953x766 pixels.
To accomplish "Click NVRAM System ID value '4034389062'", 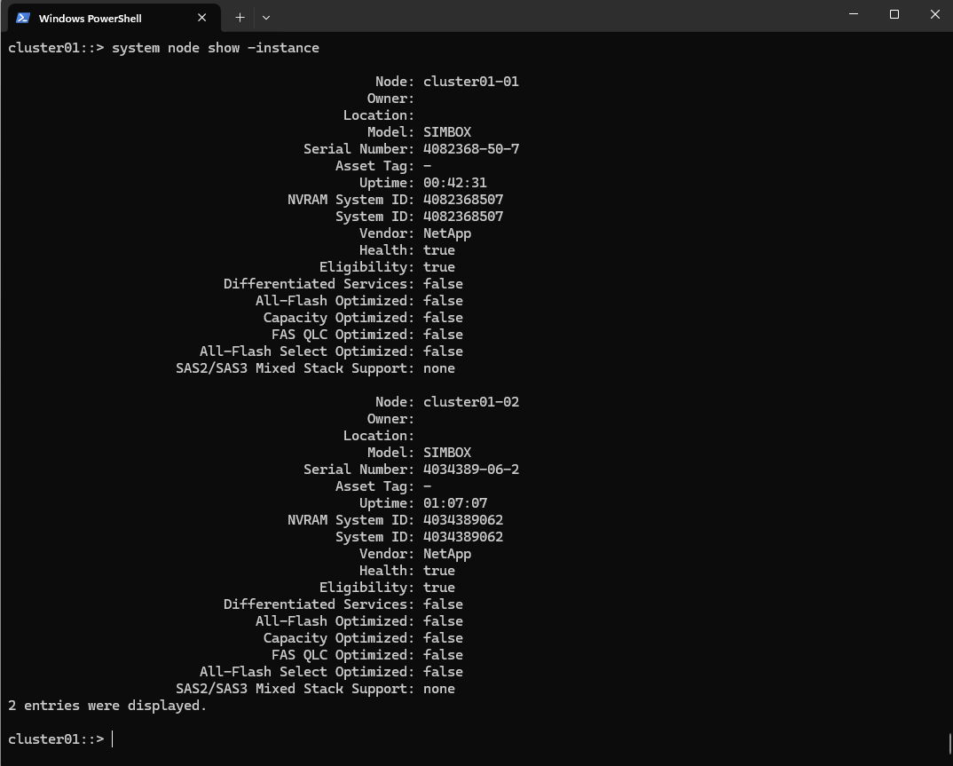I will (x=463, y=520).
